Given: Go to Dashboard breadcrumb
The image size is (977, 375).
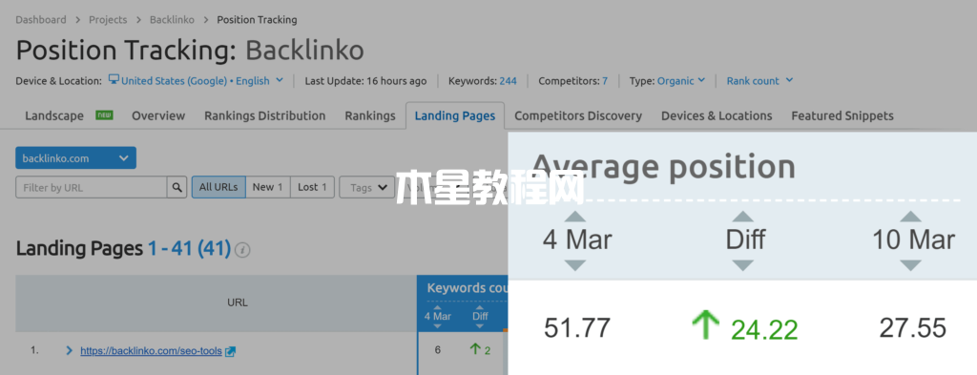Looking at the screenshot, I should coord(40,19).
